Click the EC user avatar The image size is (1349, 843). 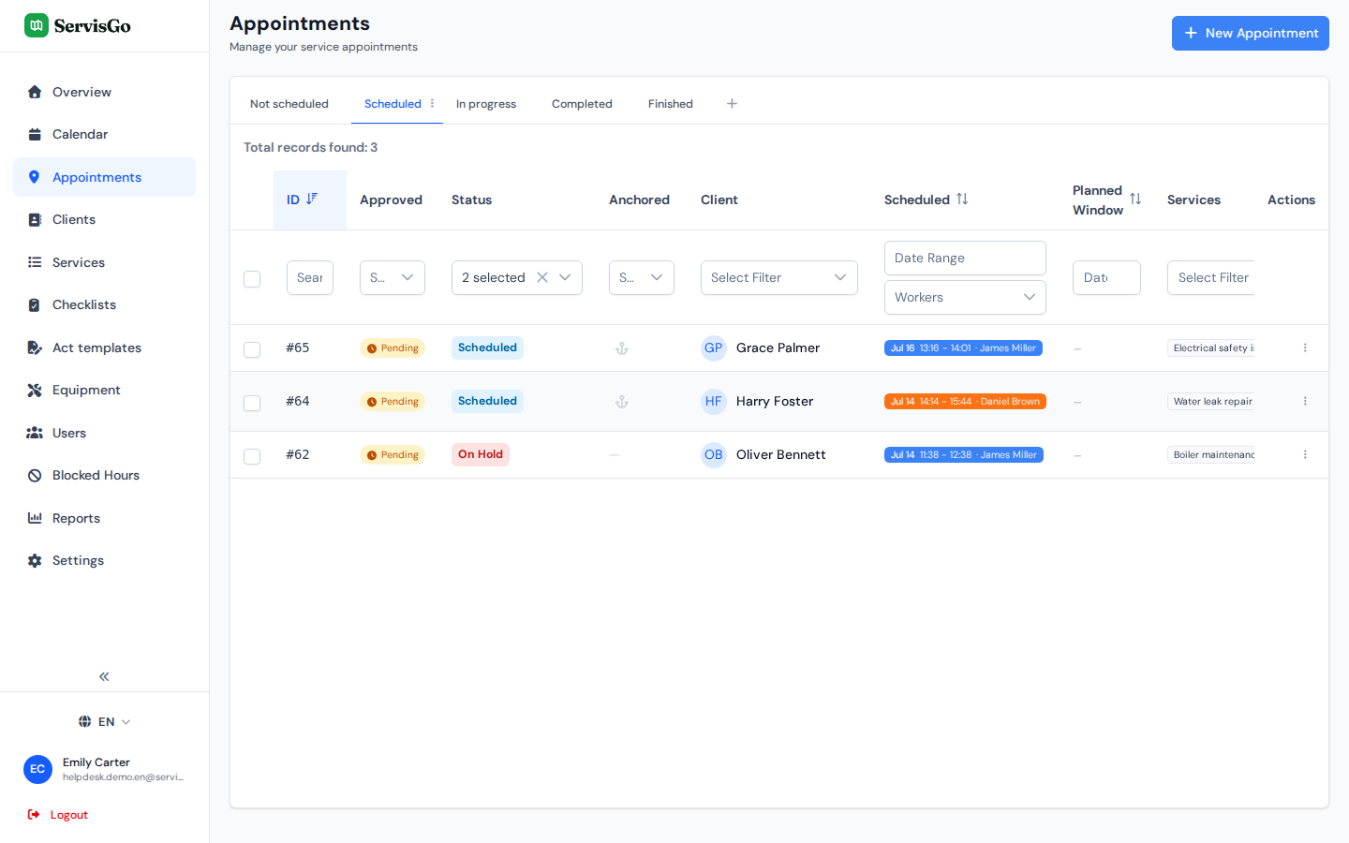(x=37, y=769)
